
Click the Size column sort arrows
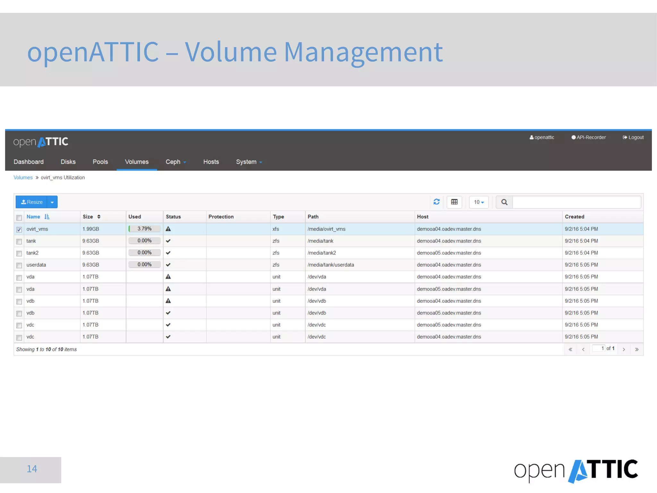pos(99,217)
